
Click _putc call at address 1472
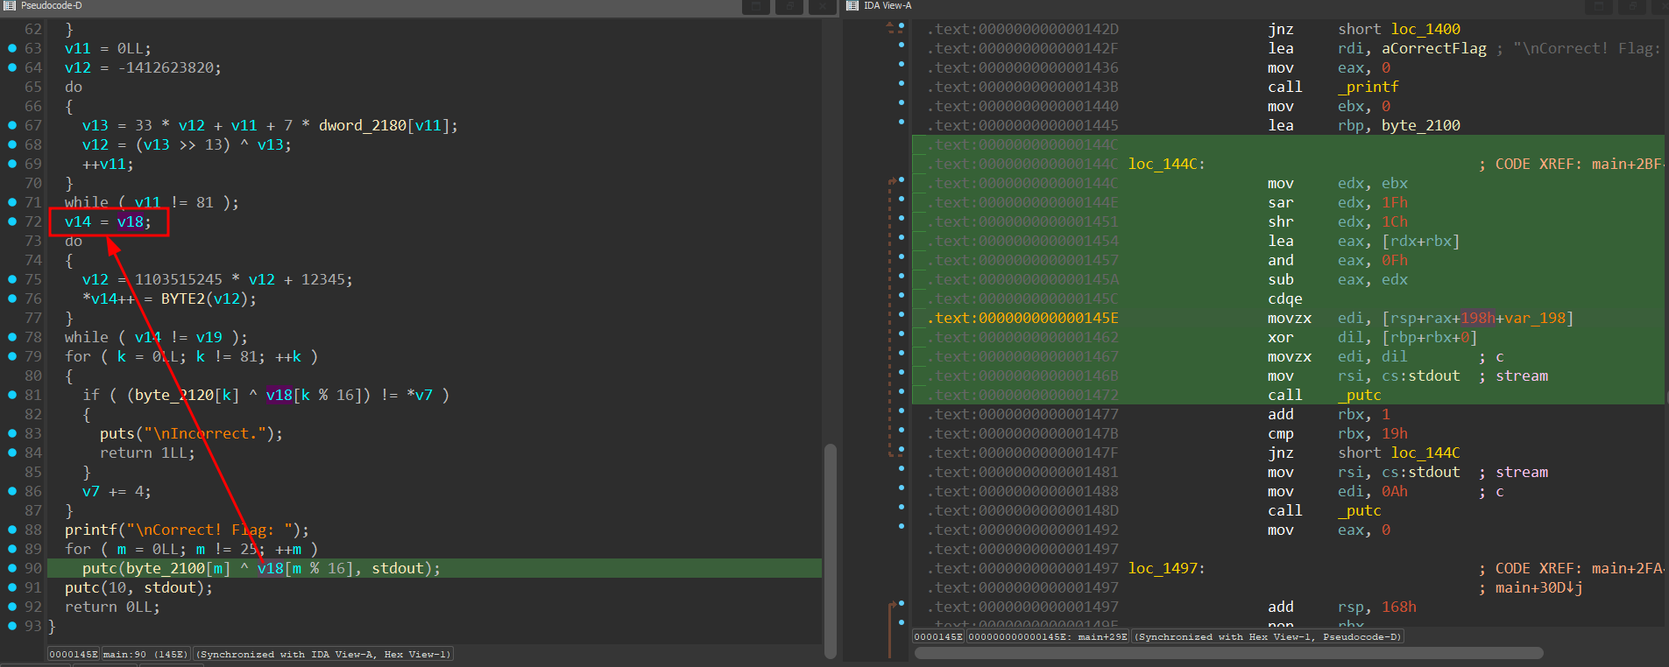point(1360,395)
